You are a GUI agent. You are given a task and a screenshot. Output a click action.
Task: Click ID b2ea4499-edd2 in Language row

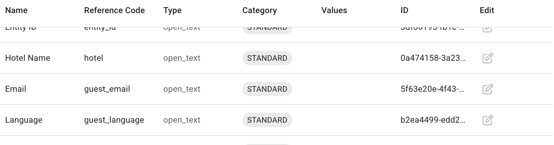tap(433, 120)
